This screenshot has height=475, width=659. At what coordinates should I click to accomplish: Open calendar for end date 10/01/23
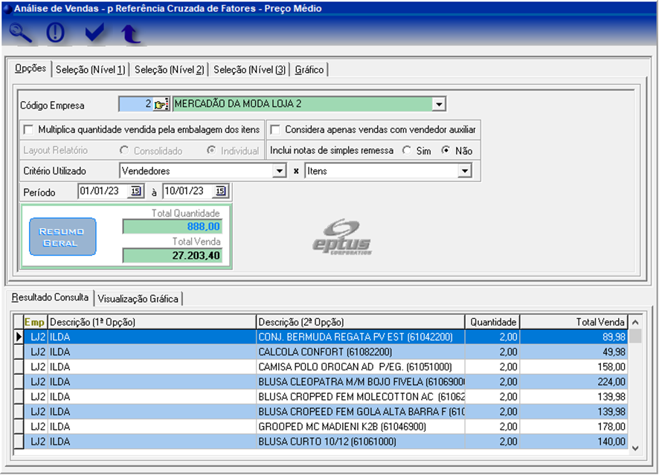point(220,192)
